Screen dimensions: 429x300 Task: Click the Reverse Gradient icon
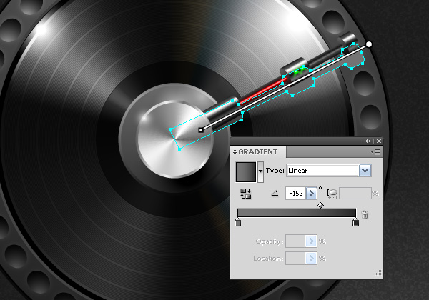[245, 194]
